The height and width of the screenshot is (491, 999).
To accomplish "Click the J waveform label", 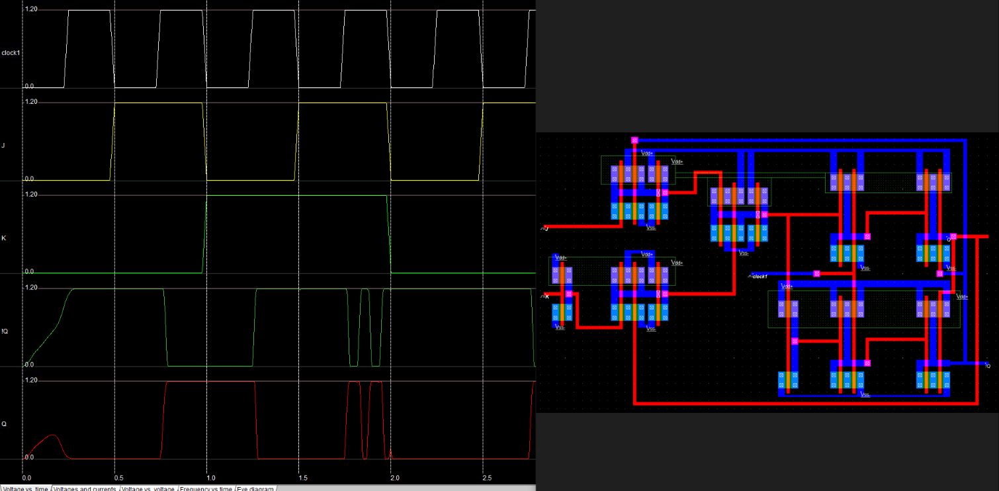I will (x=4, y=144).
